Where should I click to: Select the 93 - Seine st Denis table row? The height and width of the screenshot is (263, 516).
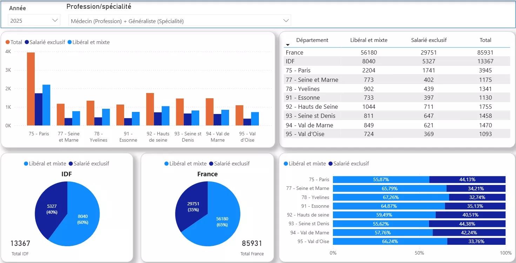click(396, 116)
